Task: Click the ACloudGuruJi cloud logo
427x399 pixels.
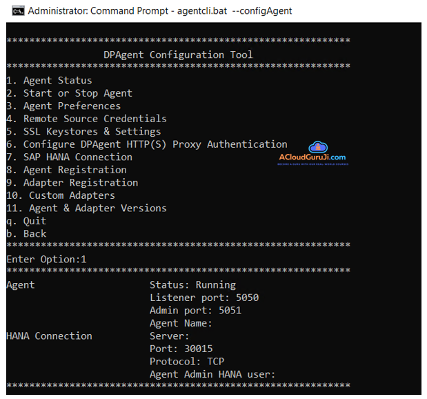Action: coord(317,147)
